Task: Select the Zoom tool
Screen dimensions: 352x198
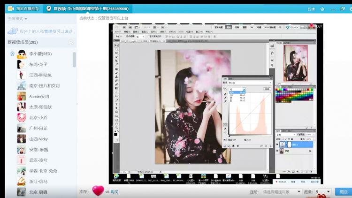Action: click(x=116, y=128)
